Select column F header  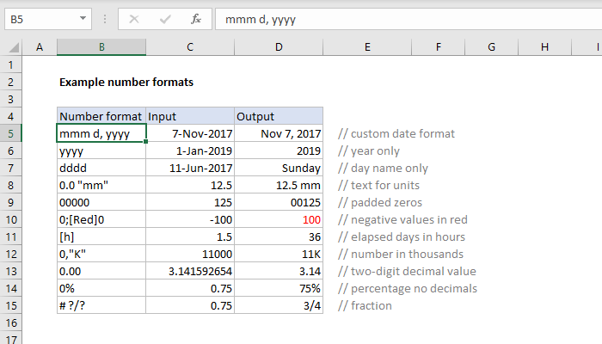tap(438, 46)
